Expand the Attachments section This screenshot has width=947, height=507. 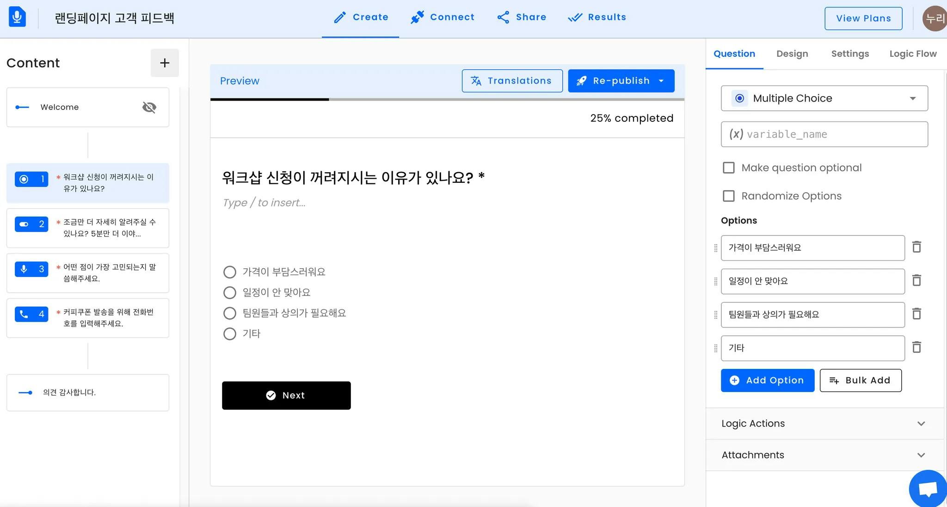(x=824, y=455)
